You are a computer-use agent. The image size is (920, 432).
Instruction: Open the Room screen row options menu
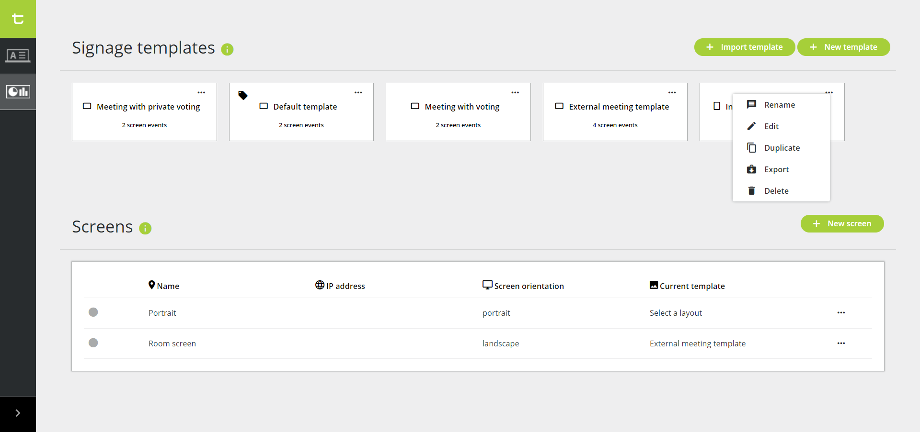coord(841,343)
